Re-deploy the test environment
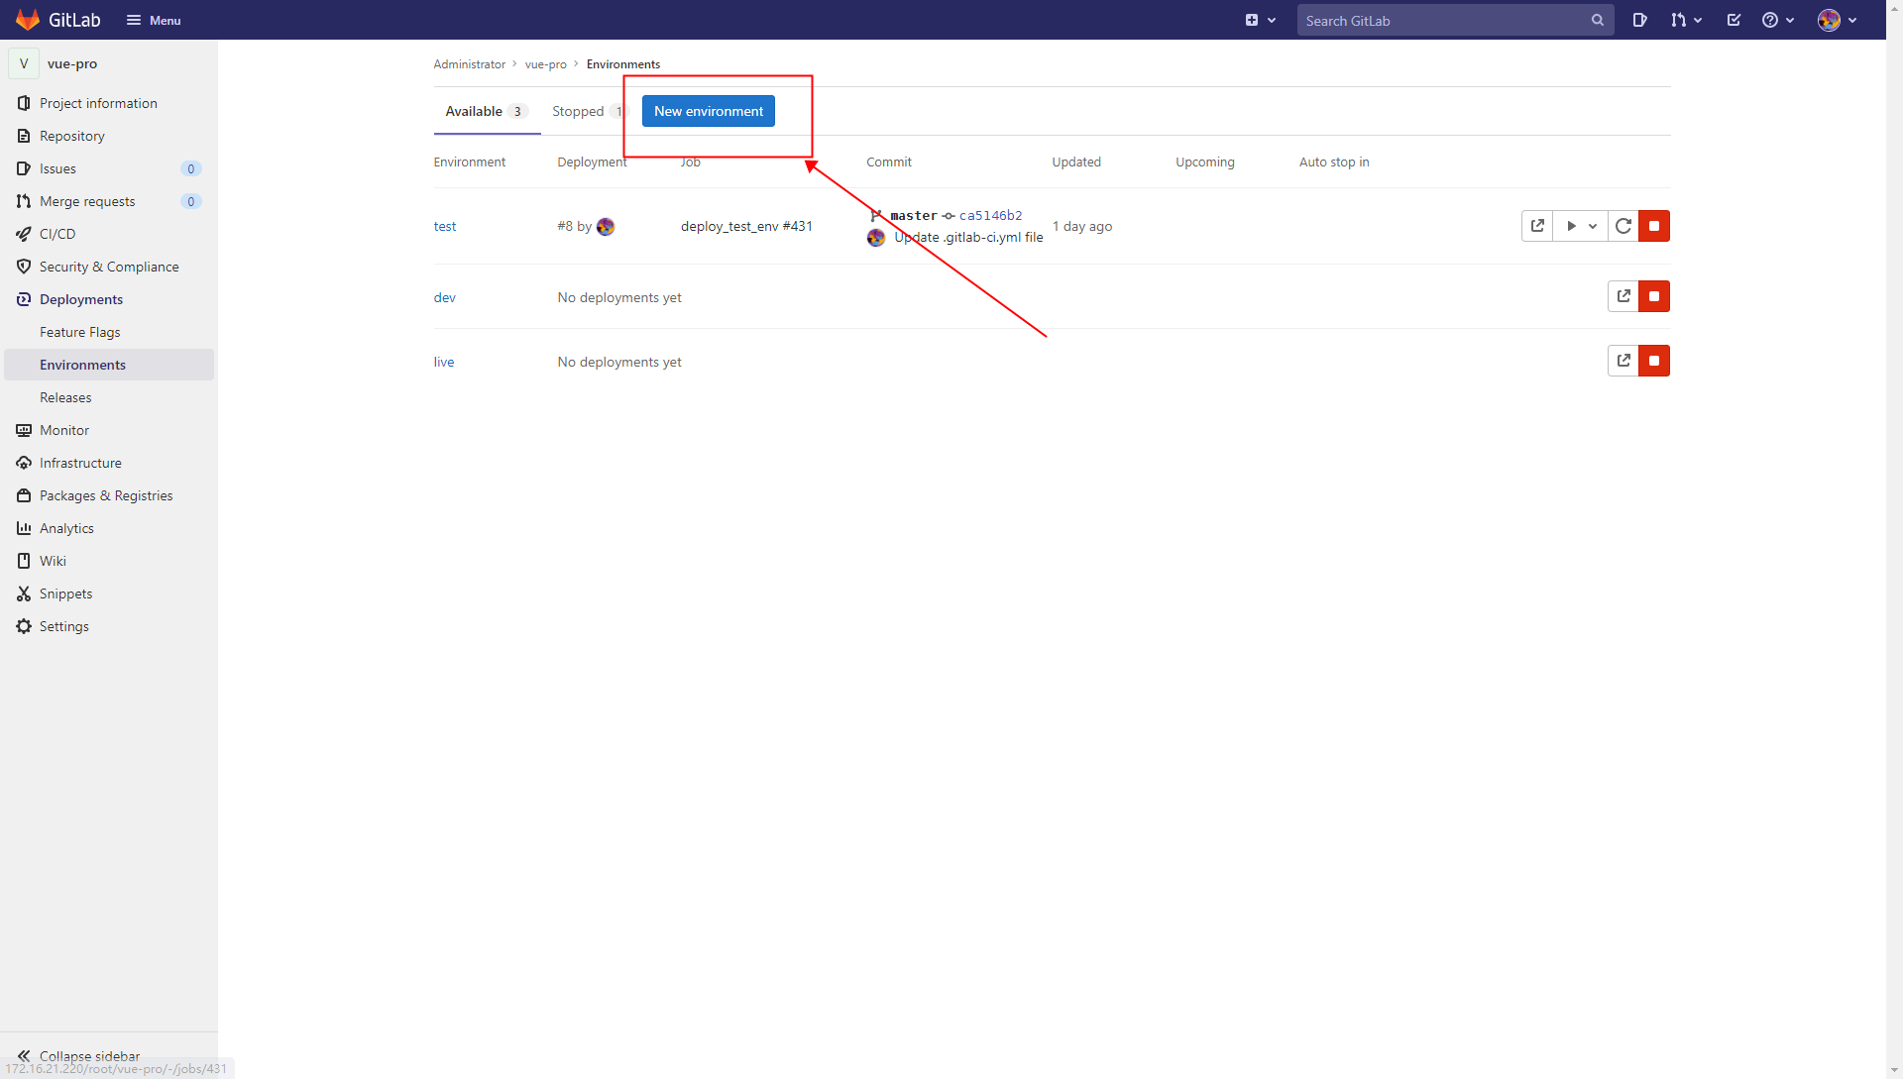1903x1079 pixels. [x=1623, y=226]
